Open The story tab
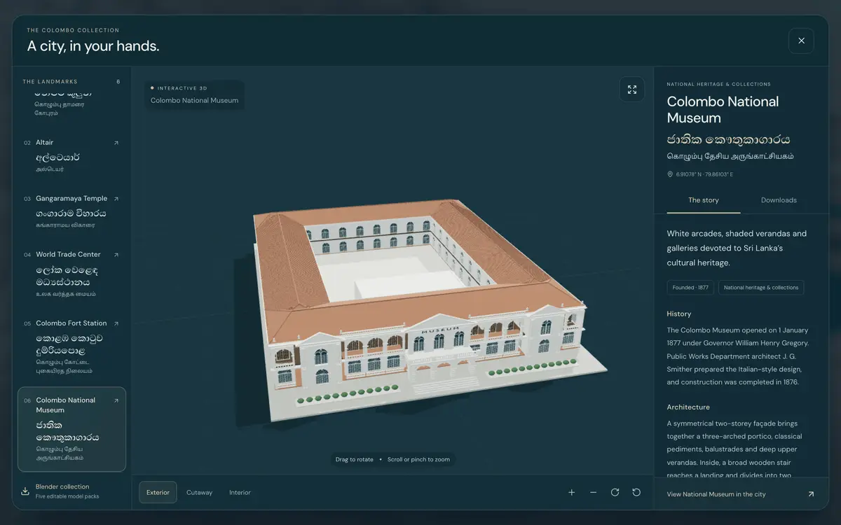This screenshot has height=525, width=841. 704,200
